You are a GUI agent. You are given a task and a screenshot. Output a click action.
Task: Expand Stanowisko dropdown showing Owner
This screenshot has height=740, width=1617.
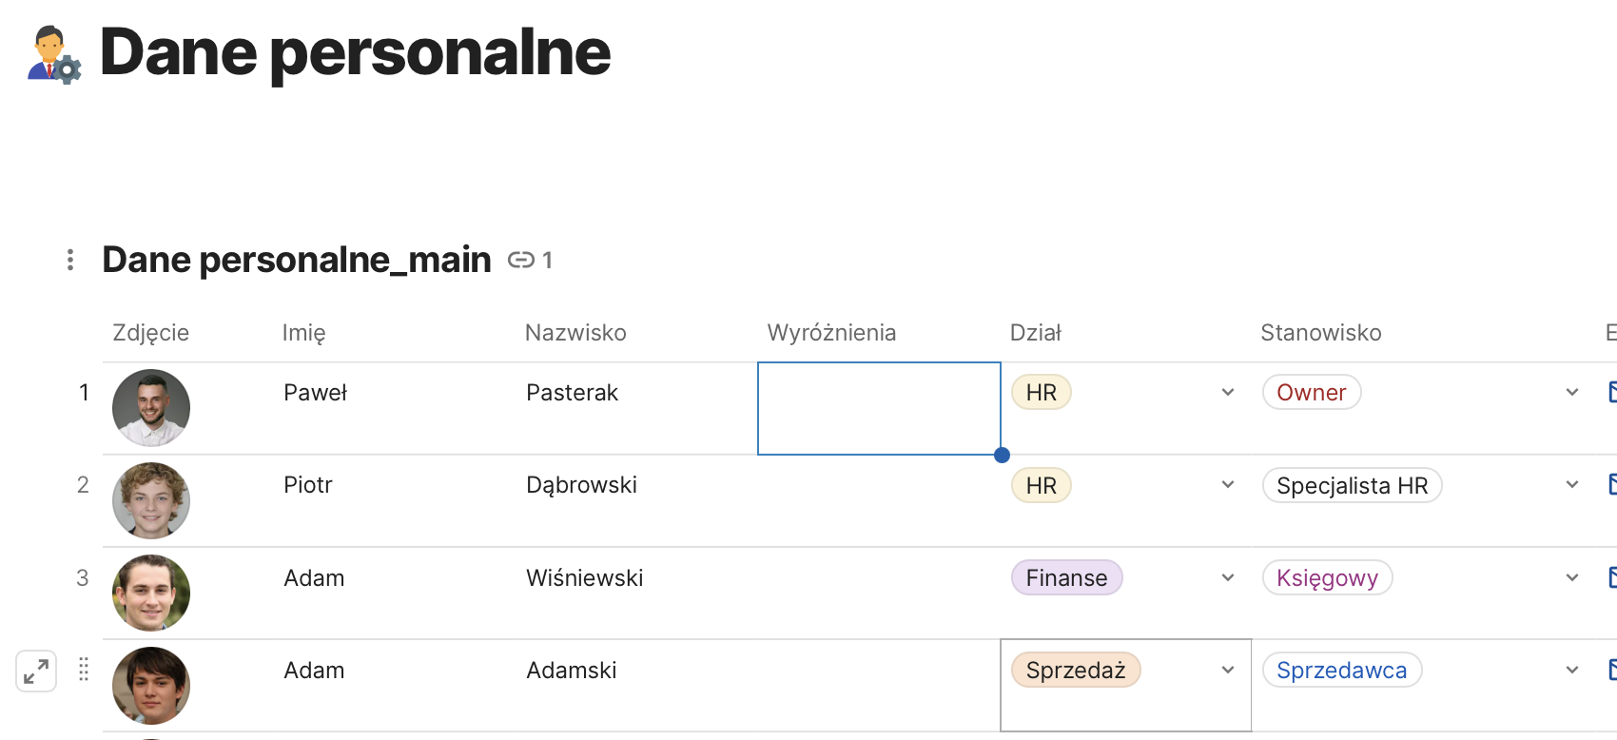(1572, 392)
